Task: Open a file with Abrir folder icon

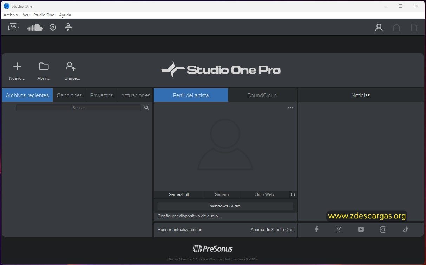Action: click(x=44, y=71)
